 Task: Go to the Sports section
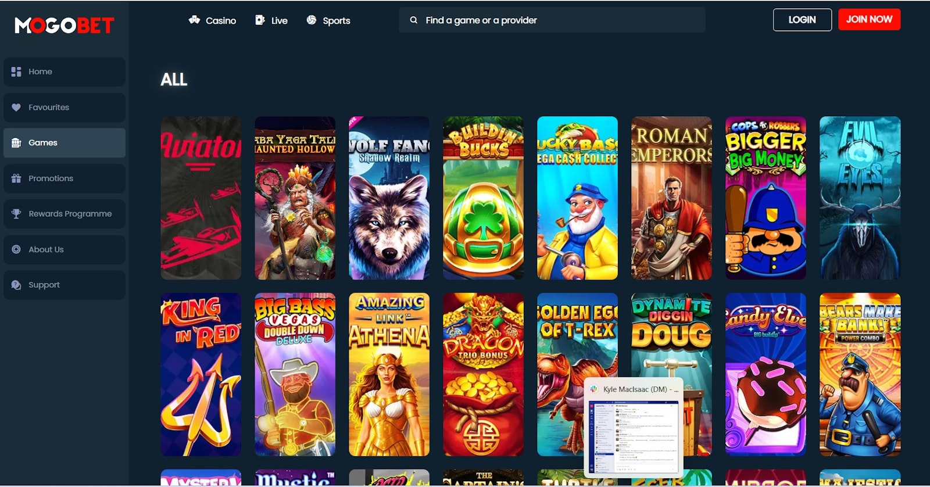coord(328,20)
